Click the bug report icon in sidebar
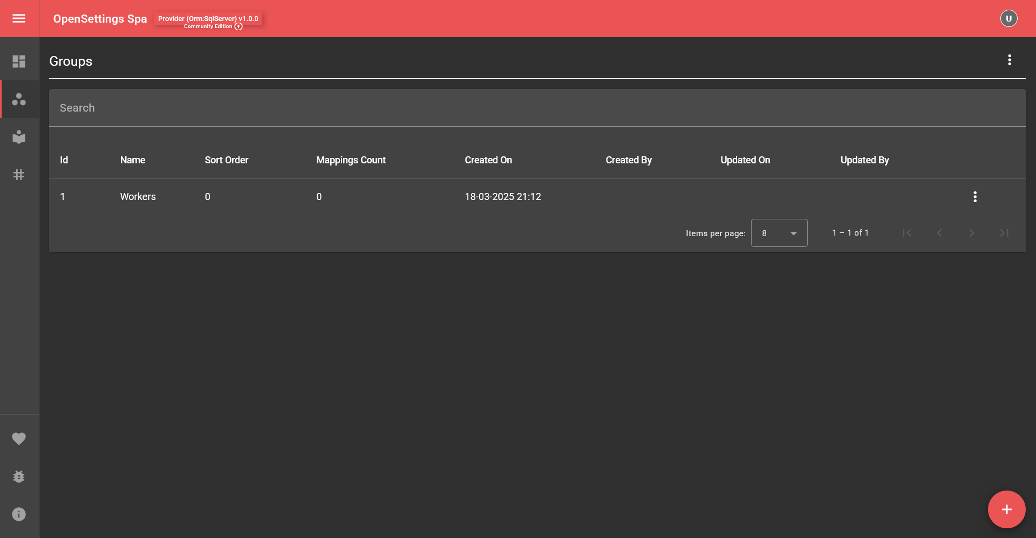 [19, 477]
